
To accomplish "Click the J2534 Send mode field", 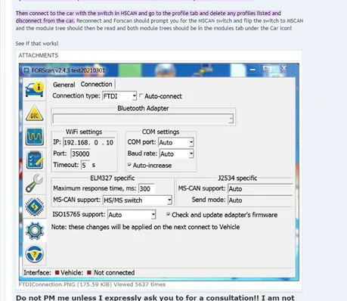I will point(260,200).
